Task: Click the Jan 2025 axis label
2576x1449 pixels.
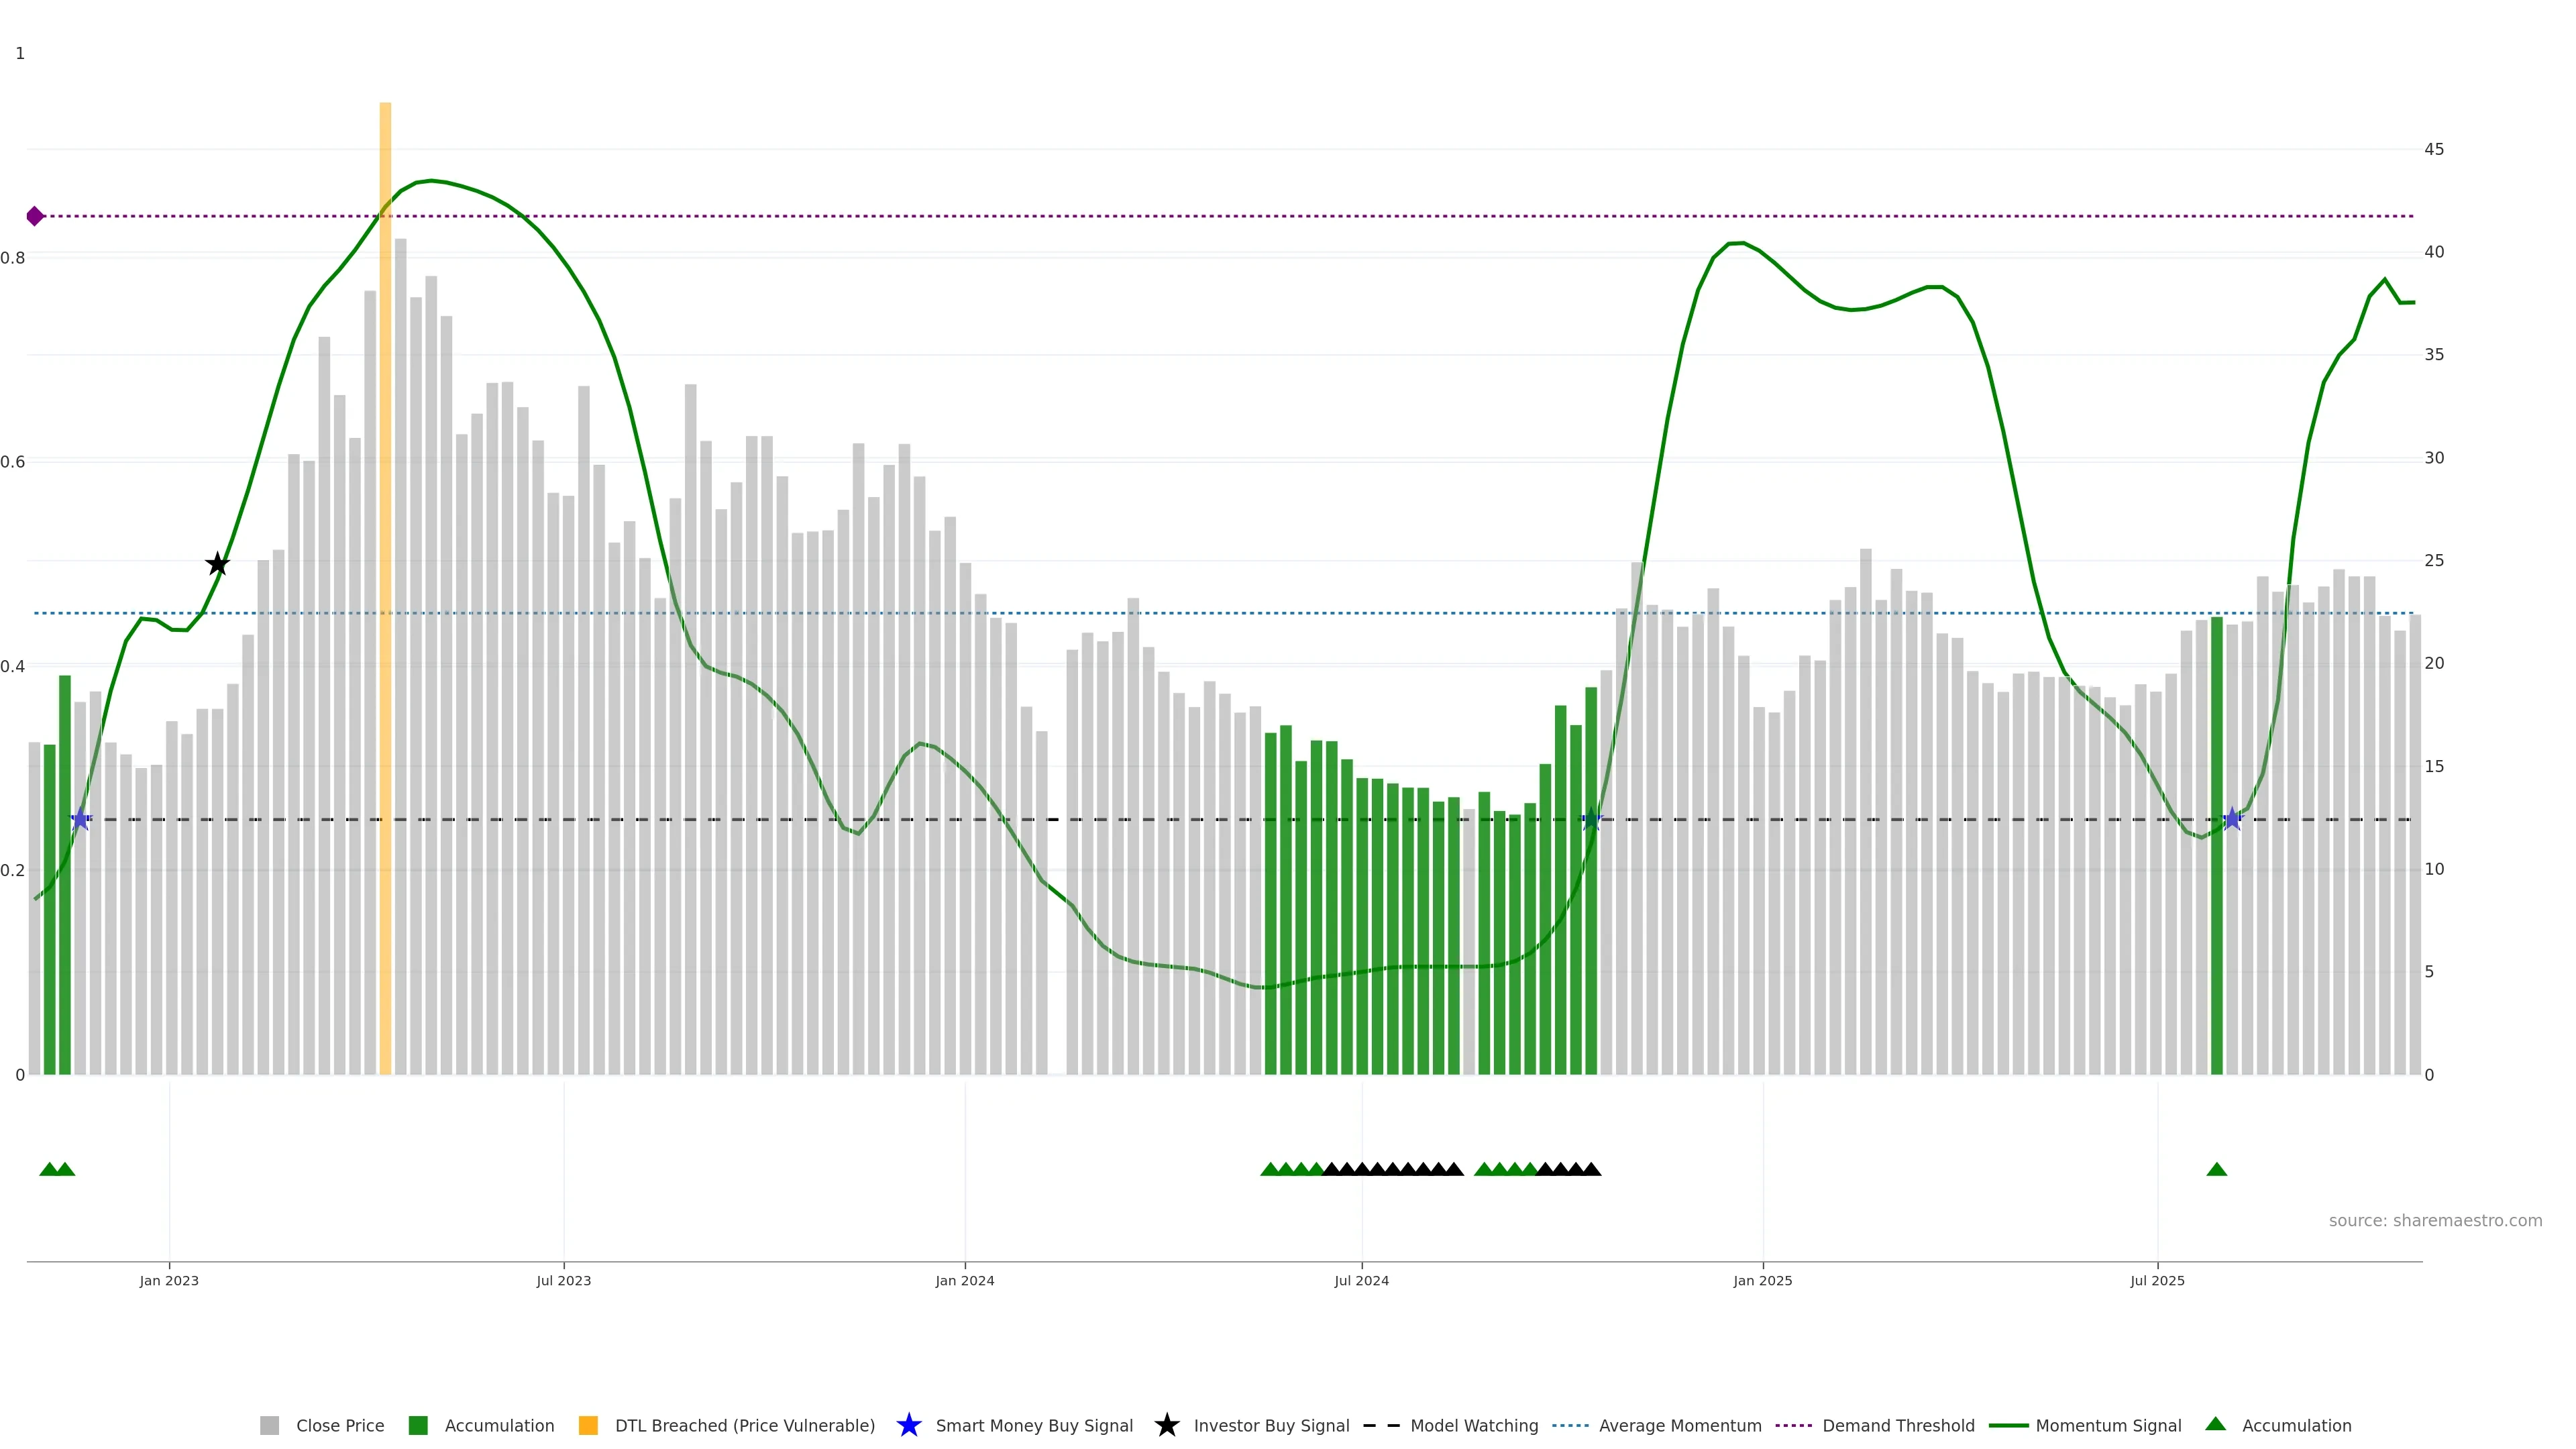Action: 1762,1281
